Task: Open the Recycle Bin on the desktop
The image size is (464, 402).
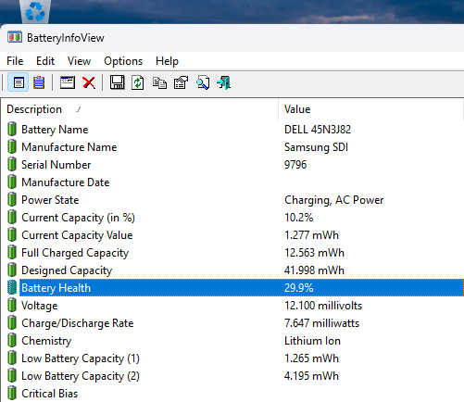Action: tap(35, 11)
